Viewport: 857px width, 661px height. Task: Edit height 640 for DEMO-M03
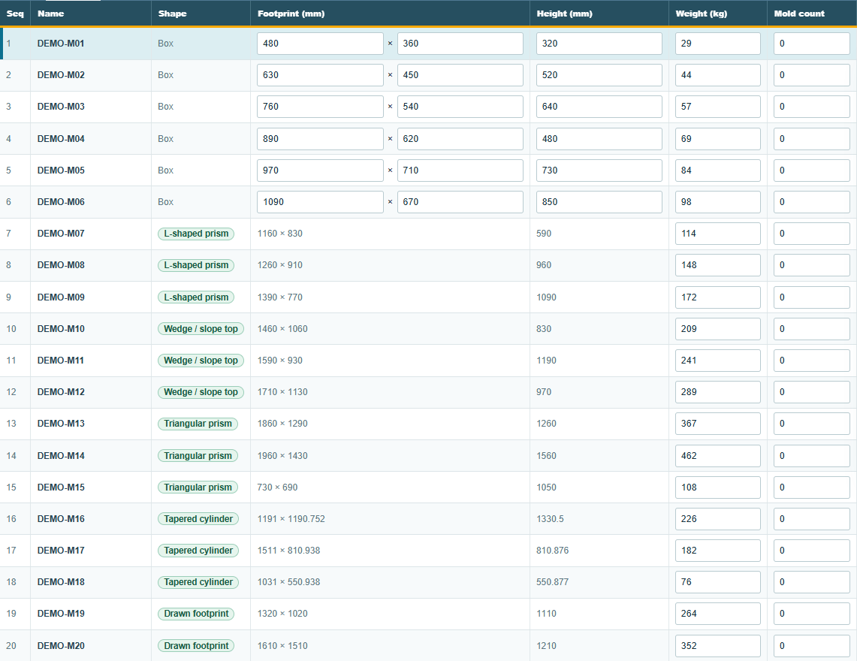pos(599,107)
